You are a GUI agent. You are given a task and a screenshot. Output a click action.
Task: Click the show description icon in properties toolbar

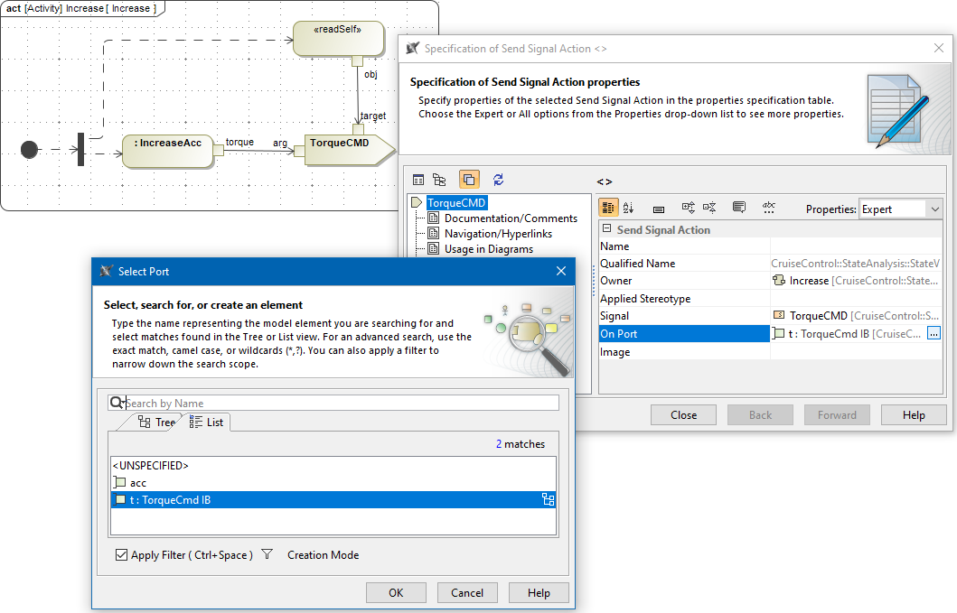pos(739,208)
